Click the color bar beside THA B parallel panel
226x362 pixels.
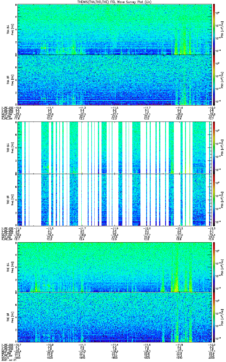214,80
